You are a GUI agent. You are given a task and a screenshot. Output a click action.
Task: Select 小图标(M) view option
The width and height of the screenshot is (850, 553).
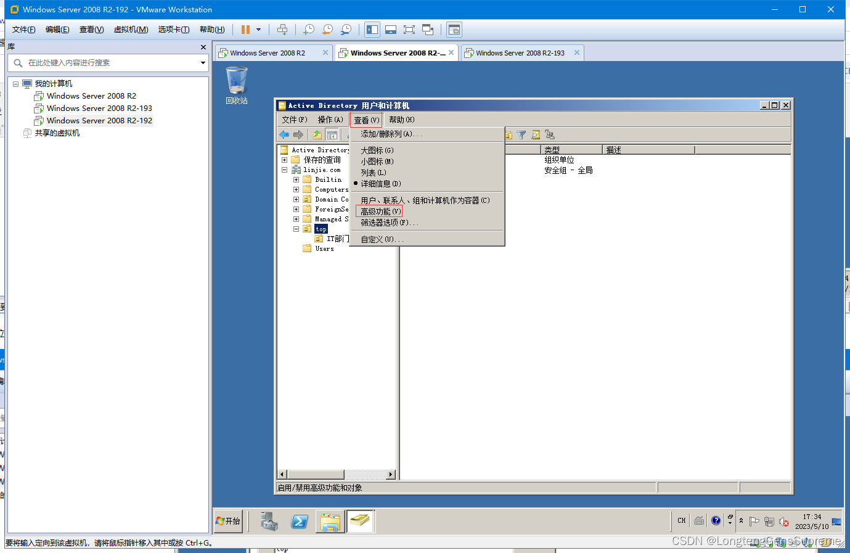click(427, 162)
